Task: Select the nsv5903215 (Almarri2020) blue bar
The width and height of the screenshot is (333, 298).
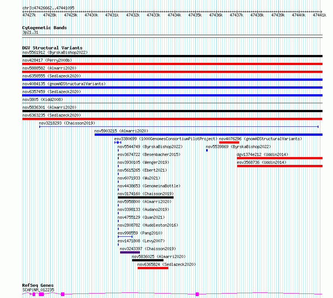Action: (x=208, y=135)
